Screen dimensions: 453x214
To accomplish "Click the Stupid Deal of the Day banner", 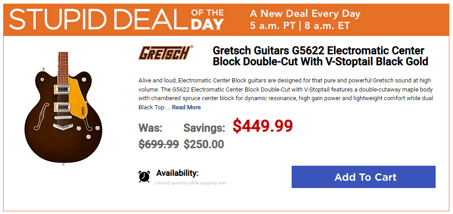I will click(x=227, y=20).
